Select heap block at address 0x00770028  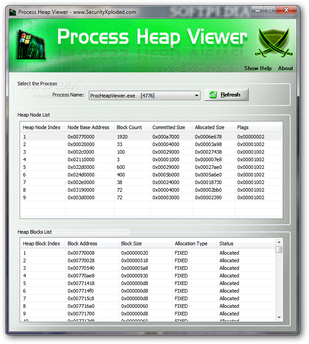tap(148, 260)
